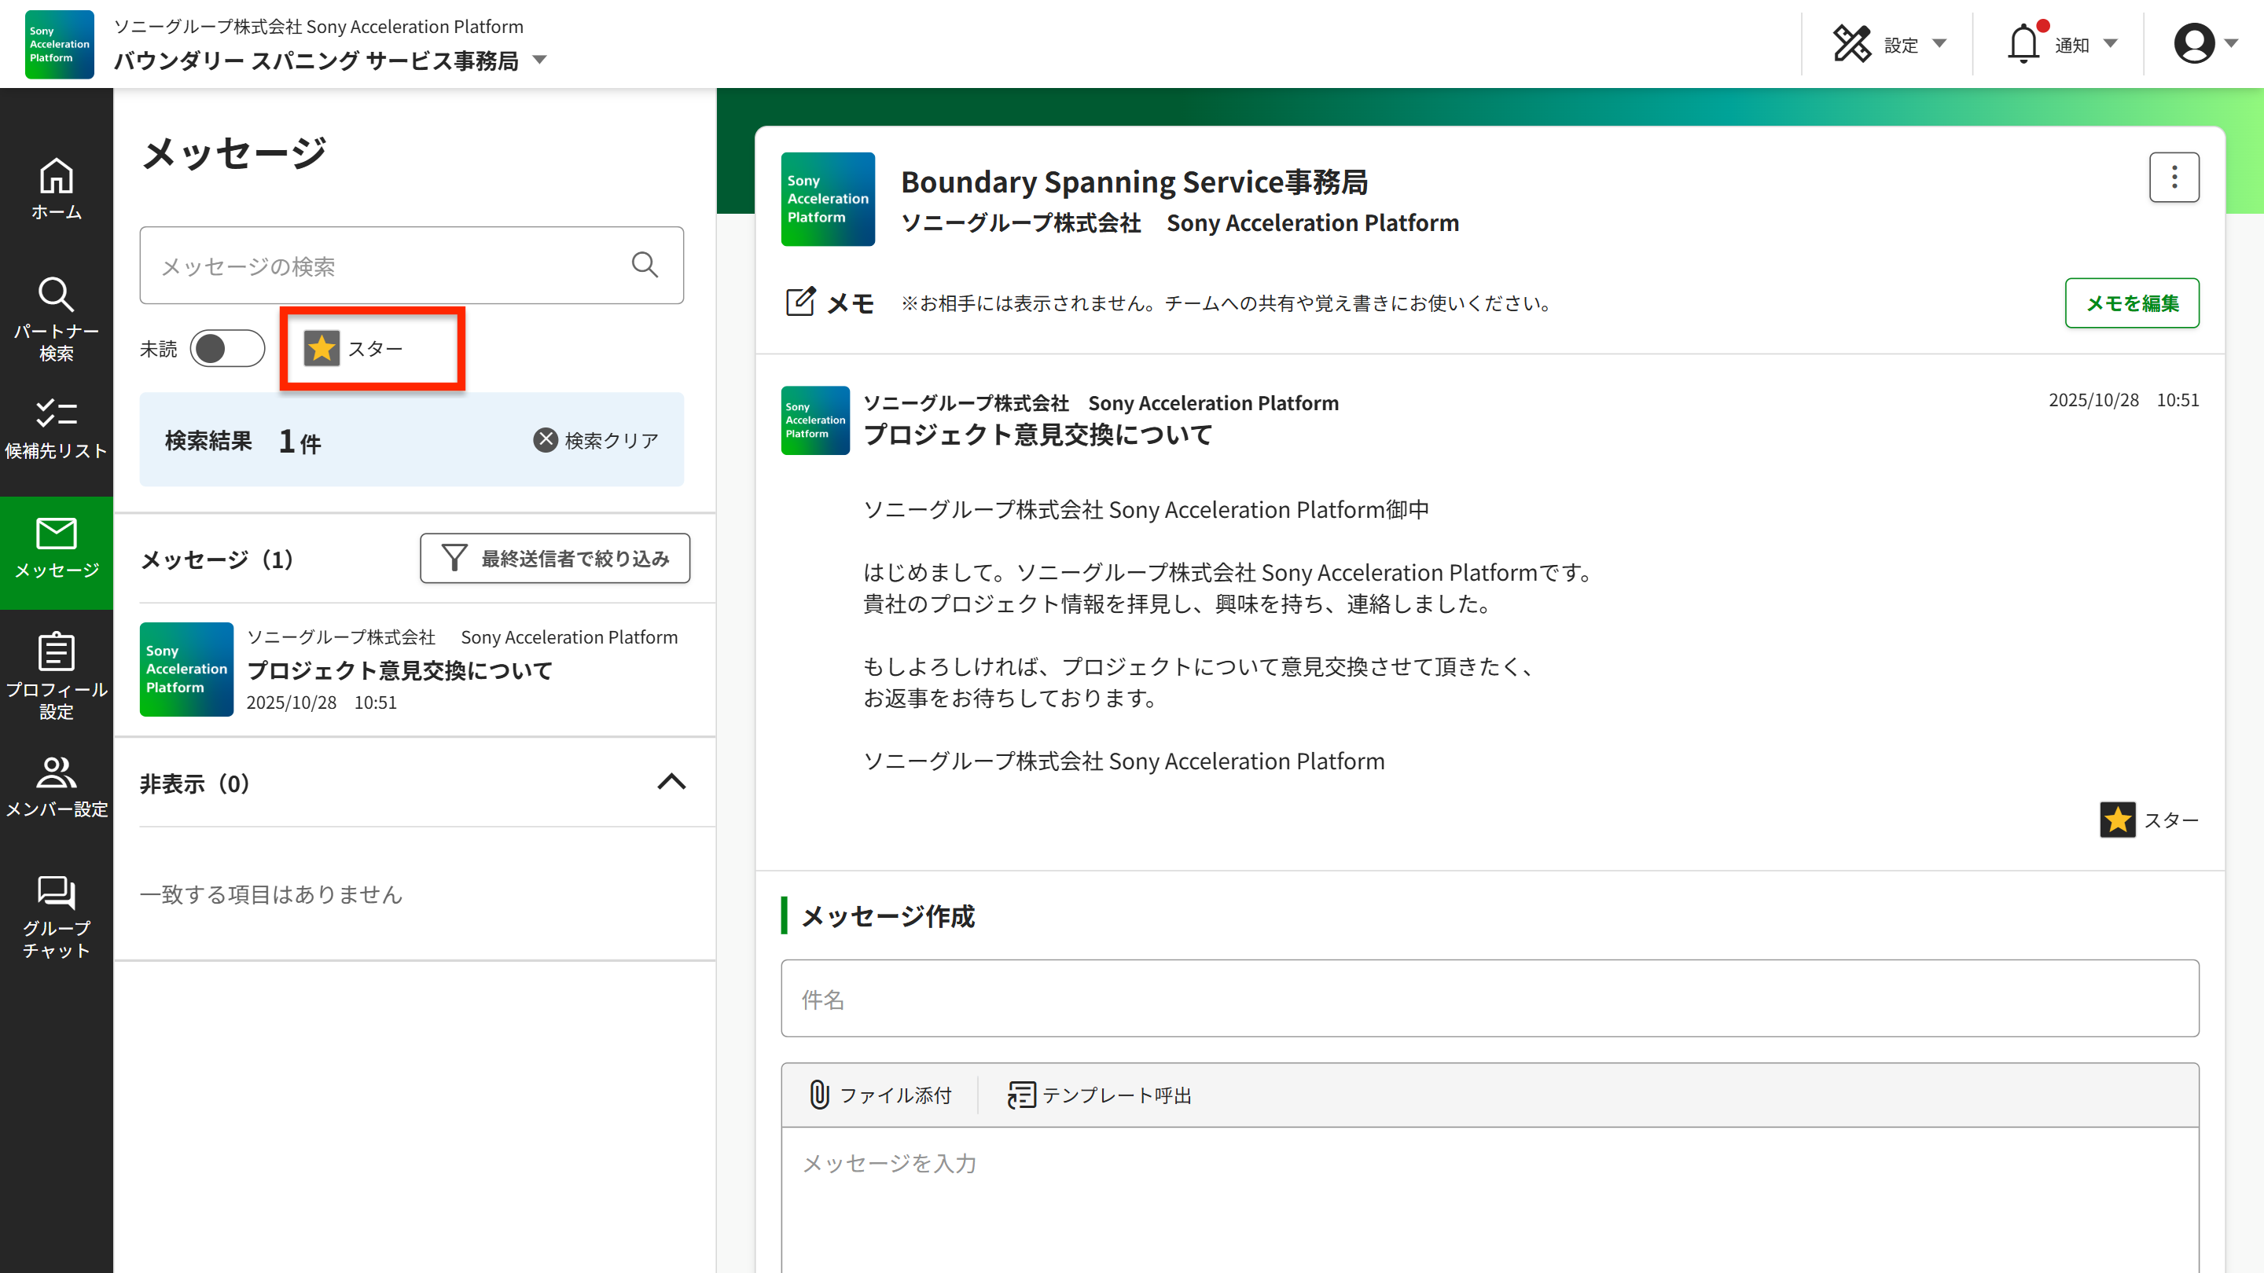Expand the organization name dropdown arrow

(539, 61)
